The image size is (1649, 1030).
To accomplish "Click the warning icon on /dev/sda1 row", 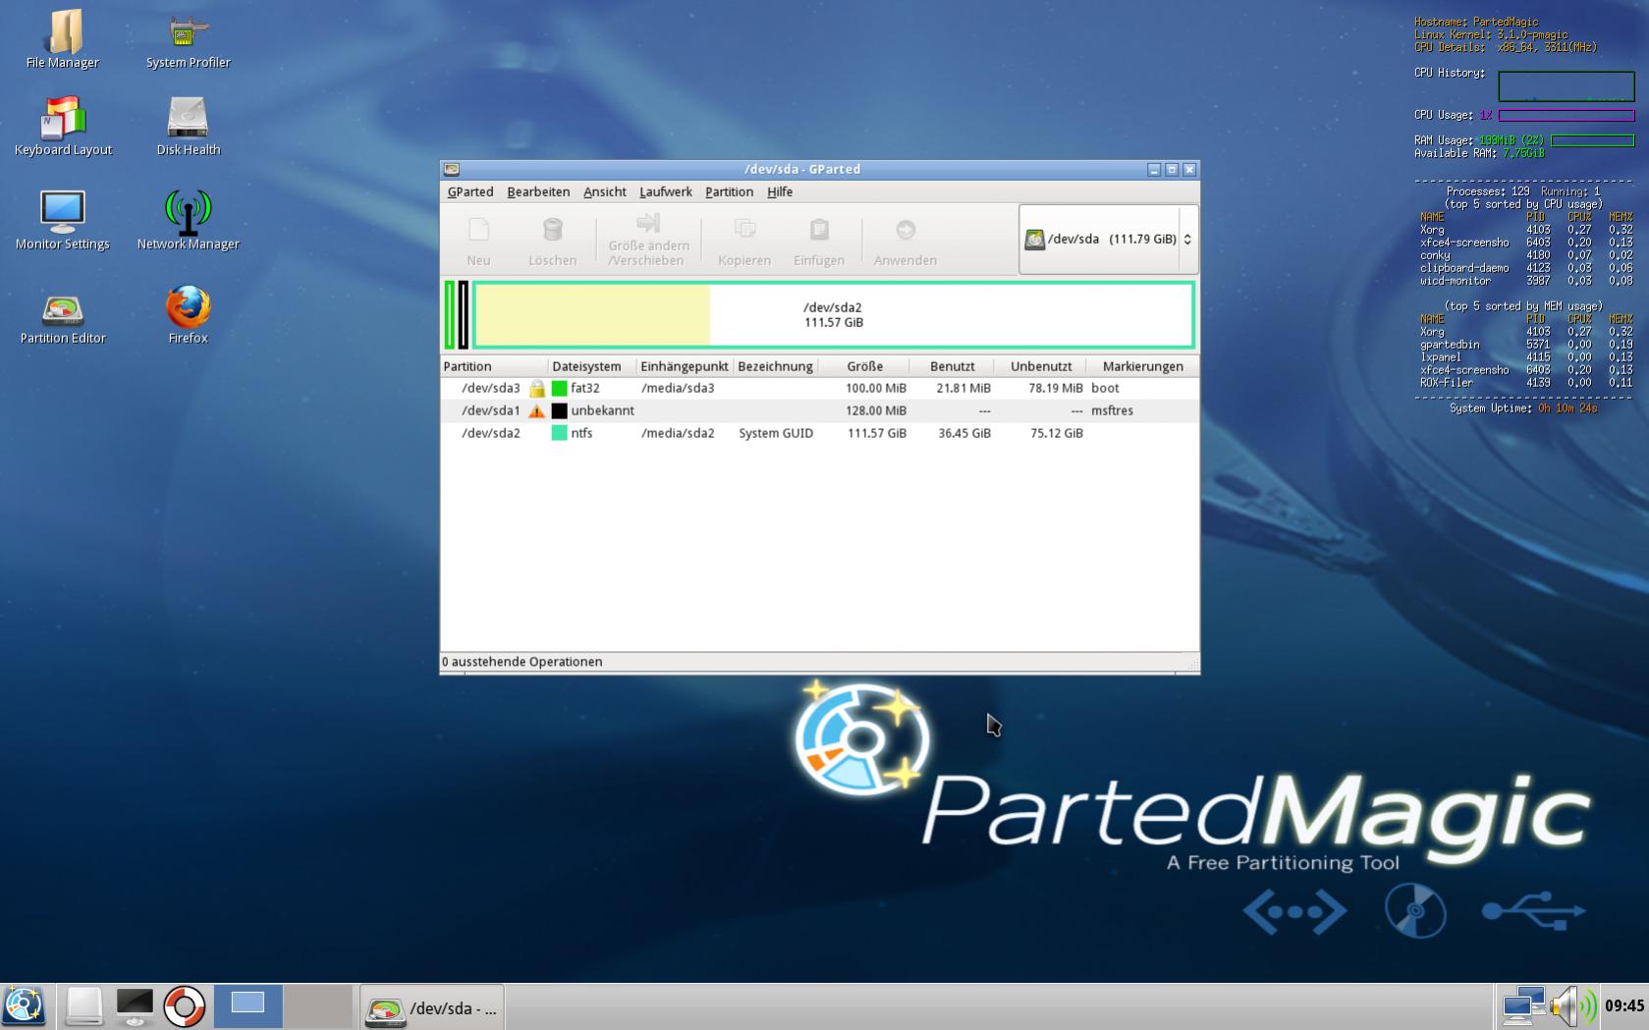I will point(537,411).
